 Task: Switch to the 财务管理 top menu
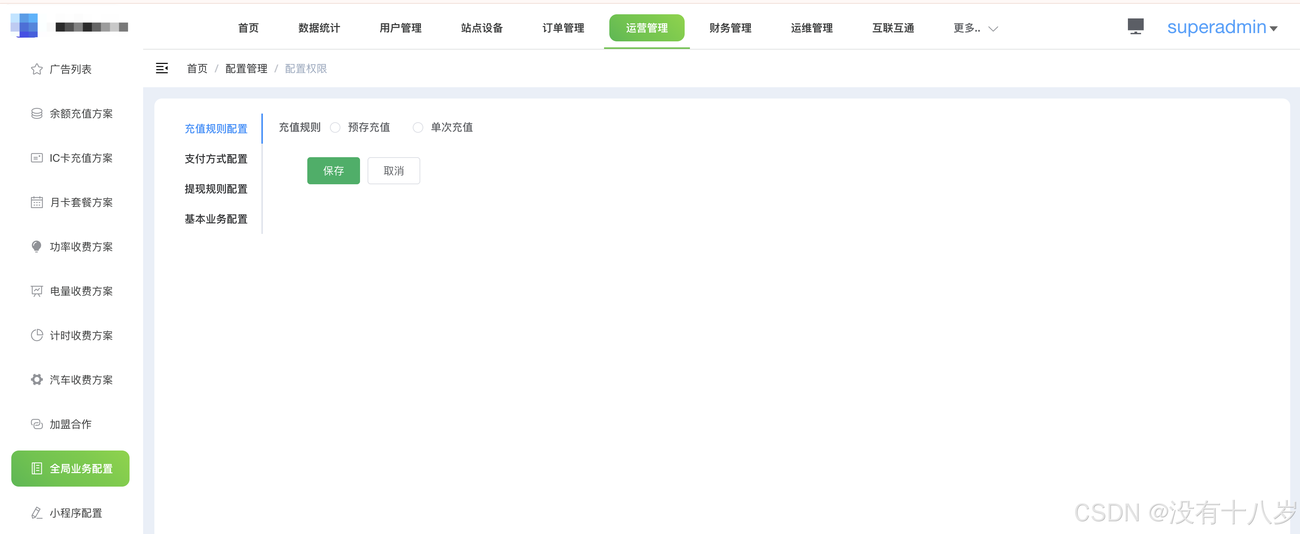point(730,28)
